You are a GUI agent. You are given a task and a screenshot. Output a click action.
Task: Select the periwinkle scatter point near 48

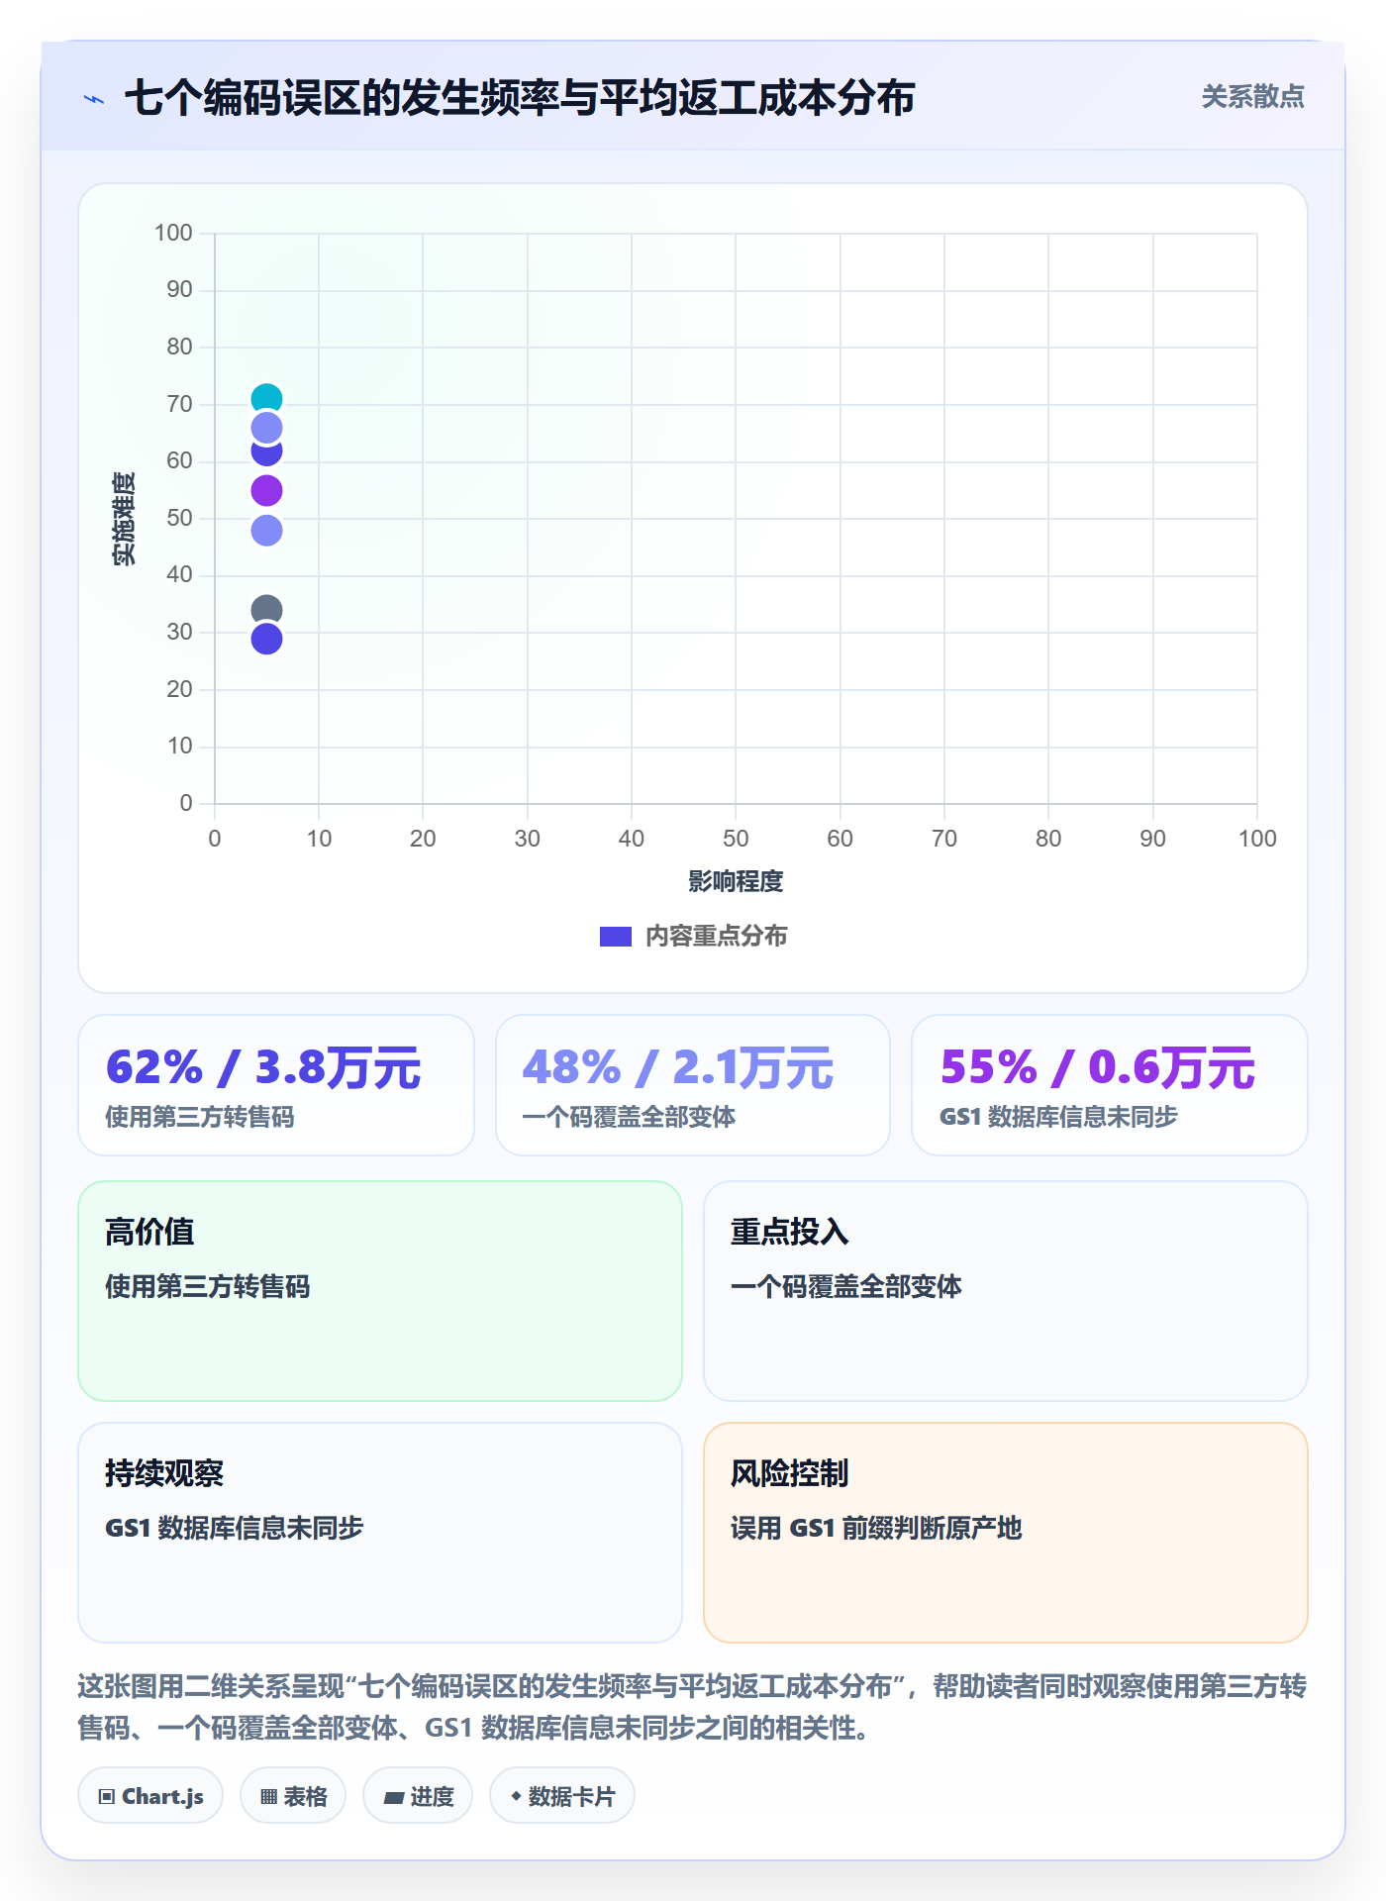tap(266, 531)
